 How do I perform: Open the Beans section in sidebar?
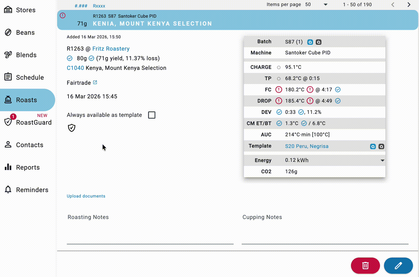coord(25,33)
